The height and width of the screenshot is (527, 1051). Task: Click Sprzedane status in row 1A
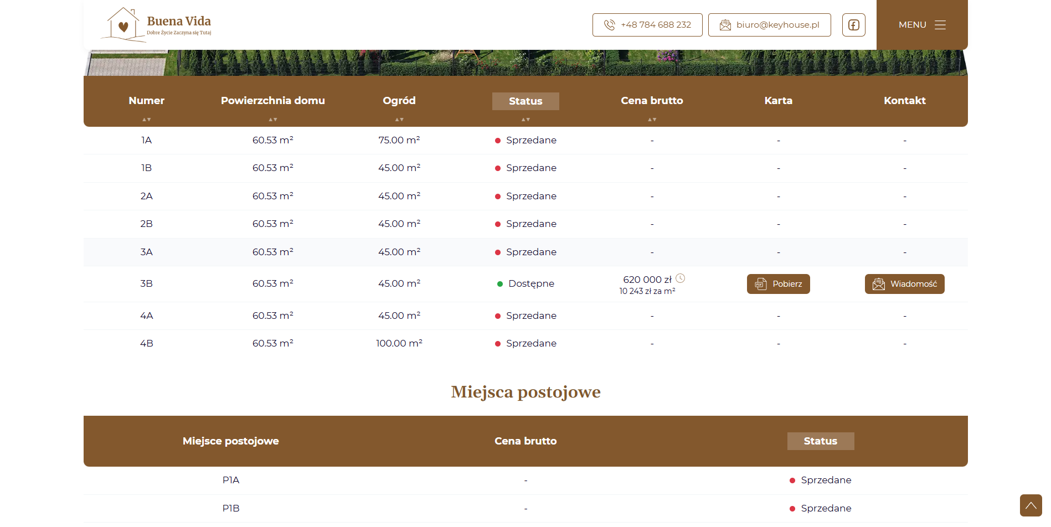525,140
